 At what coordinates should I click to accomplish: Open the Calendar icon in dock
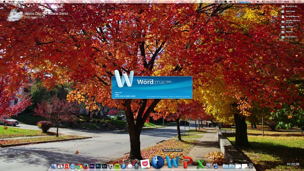tap(60, 166)
